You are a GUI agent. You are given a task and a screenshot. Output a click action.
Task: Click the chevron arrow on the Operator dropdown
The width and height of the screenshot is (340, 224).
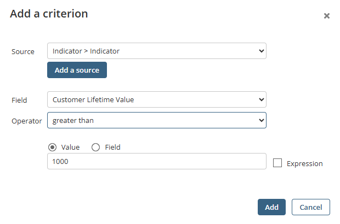point(260,120)
